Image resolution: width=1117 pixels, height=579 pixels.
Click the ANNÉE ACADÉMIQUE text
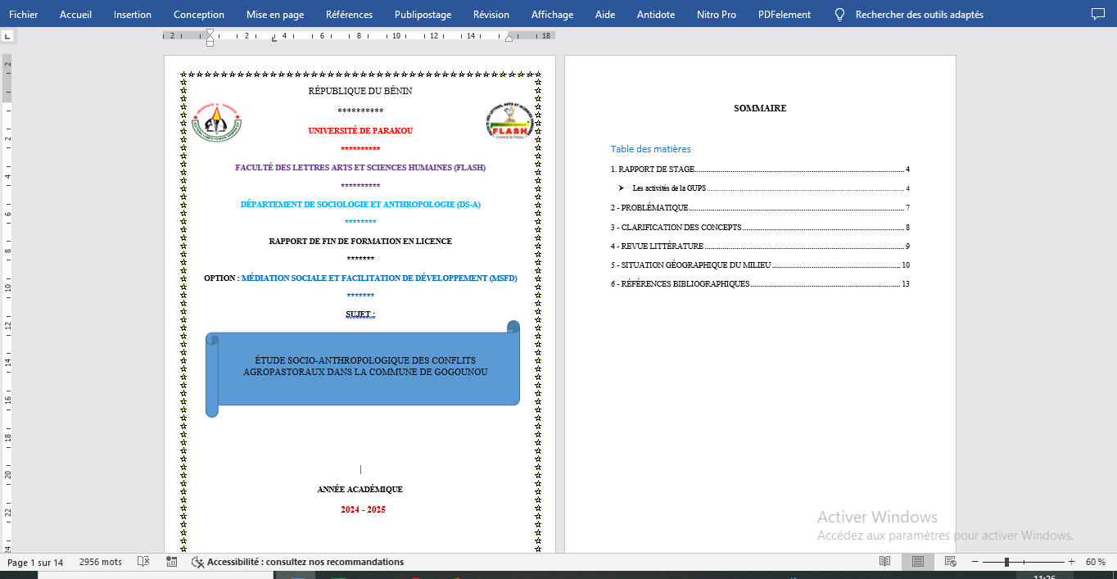[x=360, y=489]
